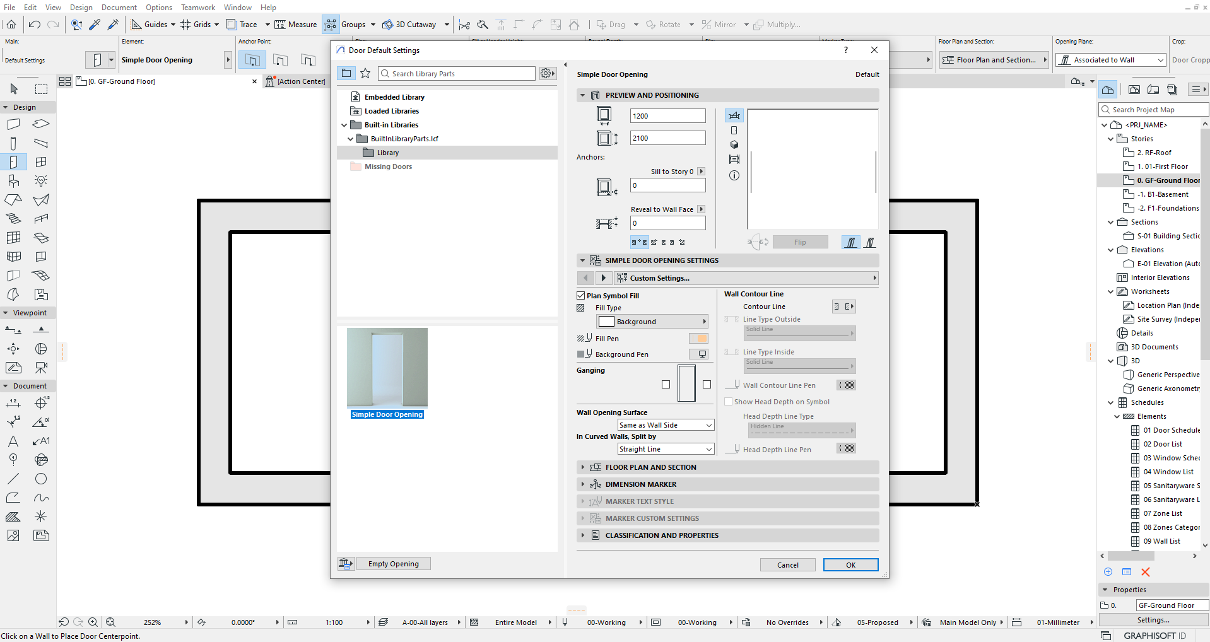Click OK in Door Default Settings
This screenshot has width=1210, height=642.
click(850, 564)
